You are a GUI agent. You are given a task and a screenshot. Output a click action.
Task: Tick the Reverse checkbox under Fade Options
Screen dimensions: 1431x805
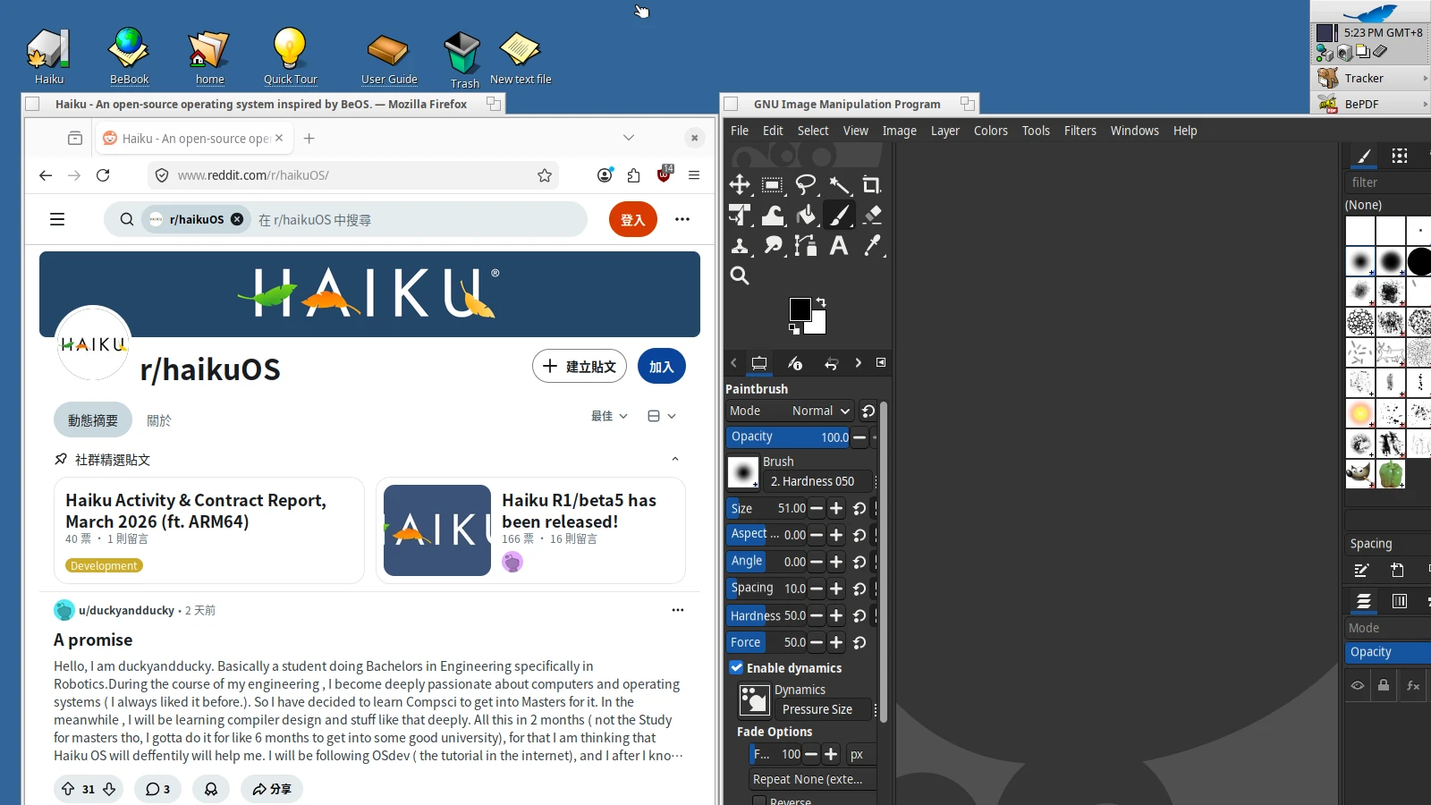tap(759, 801)
